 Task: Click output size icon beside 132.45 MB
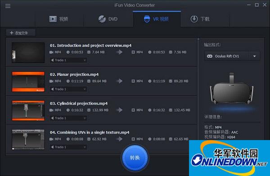171,110
